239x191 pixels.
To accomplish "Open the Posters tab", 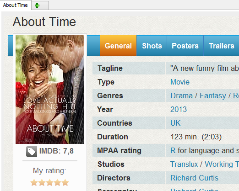I will (185, 46).
